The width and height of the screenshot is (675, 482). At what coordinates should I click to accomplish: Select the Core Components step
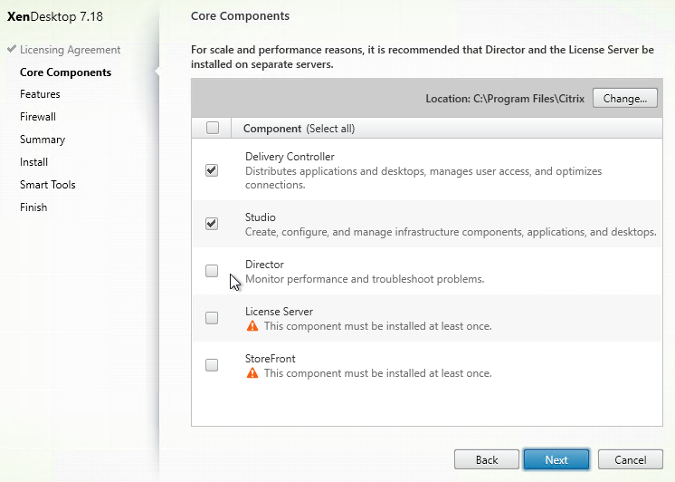coord(65,72)
